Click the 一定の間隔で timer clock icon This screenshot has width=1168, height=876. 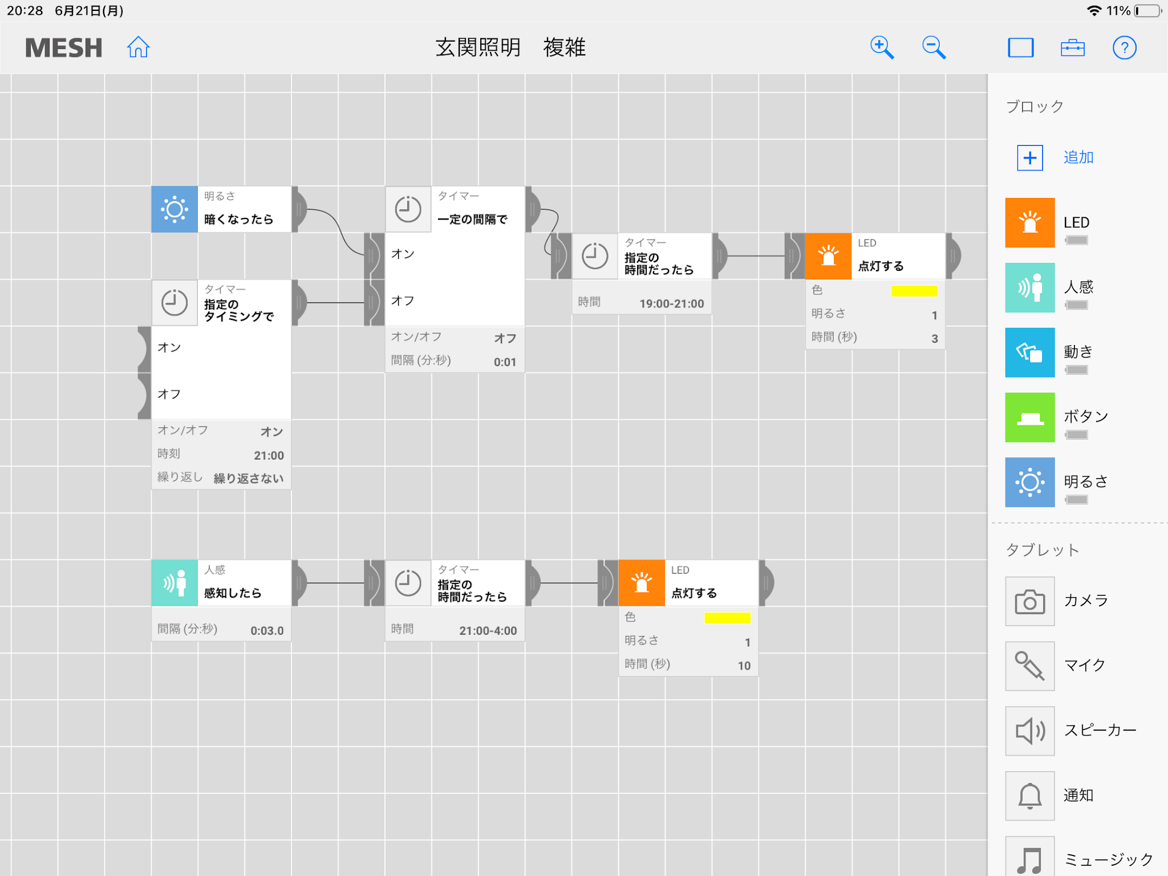[408, 209]
